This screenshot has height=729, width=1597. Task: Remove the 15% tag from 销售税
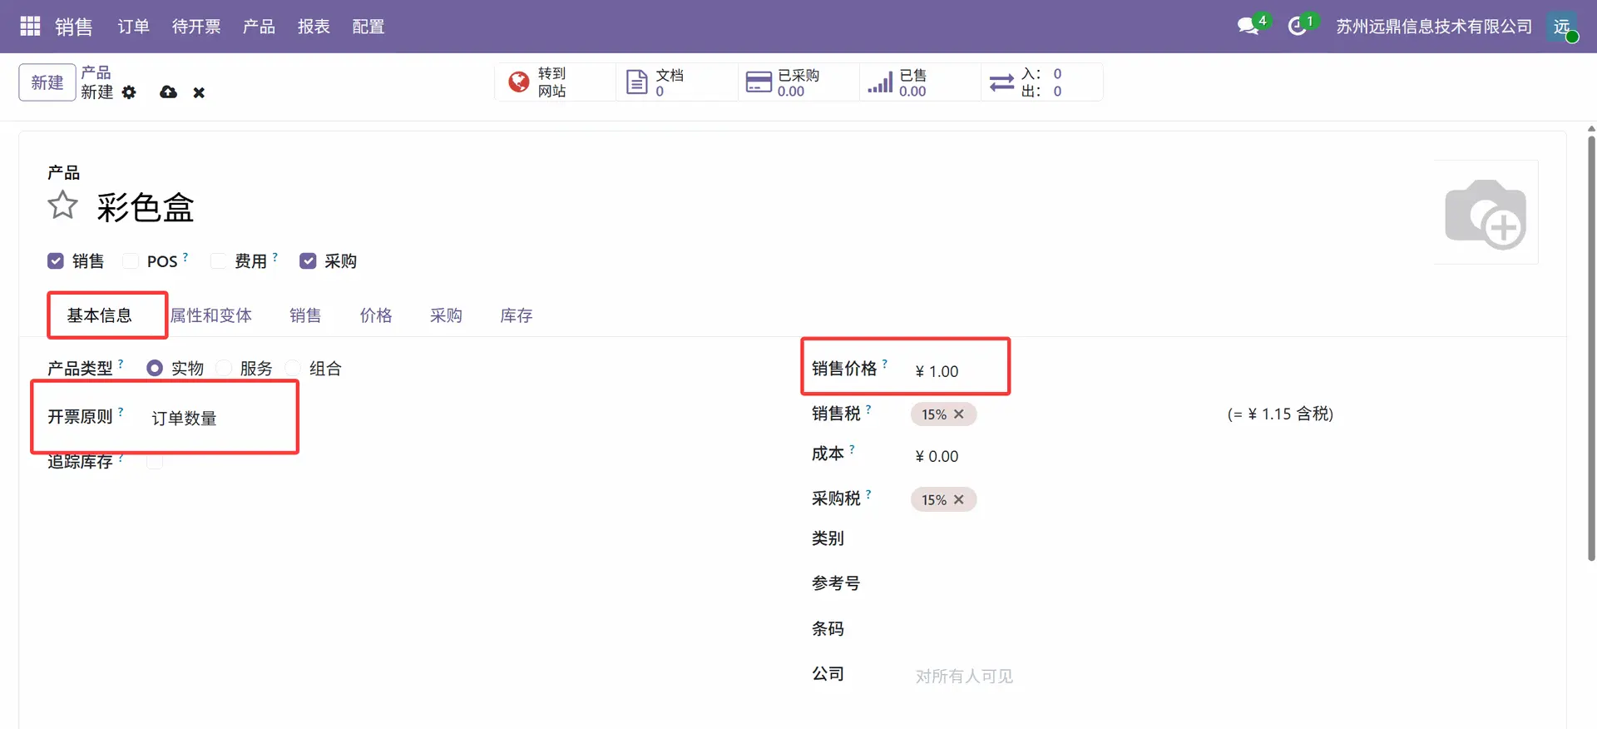click(959, 414)
